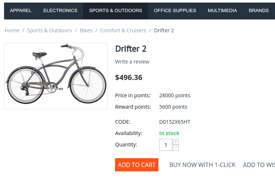Add item to wish list
The image size is (275, 178).
(259, 165)
